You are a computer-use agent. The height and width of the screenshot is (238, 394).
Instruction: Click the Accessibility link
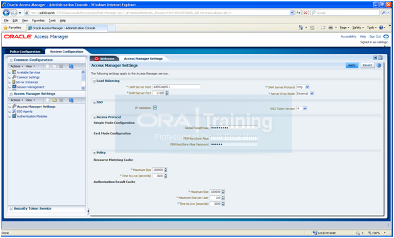tap(349, 36)
